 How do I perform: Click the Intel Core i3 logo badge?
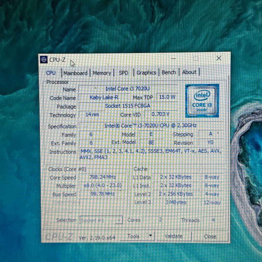click(202, 101)
